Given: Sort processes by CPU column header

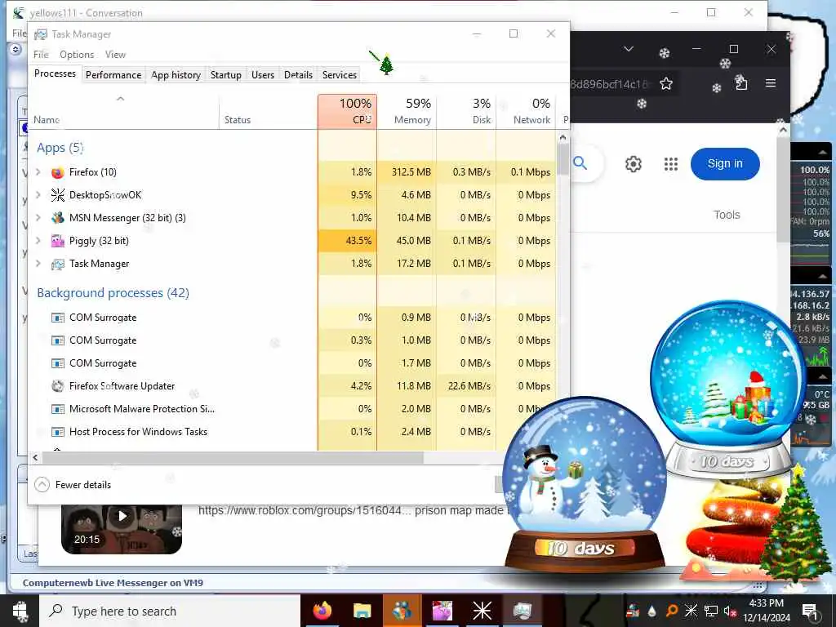Looking at the screenshot, I should click(347, 111).
